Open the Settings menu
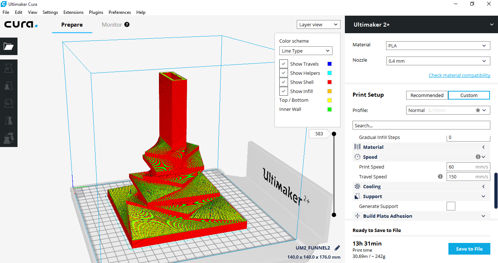Viewport: 498px width, 263px height. [50, 12]
